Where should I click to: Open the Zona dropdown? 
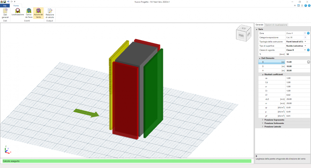(x=305, y=33)
